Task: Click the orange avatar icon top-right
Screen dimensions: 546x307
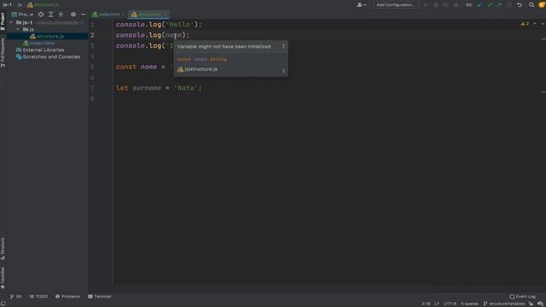Action: 542,5
